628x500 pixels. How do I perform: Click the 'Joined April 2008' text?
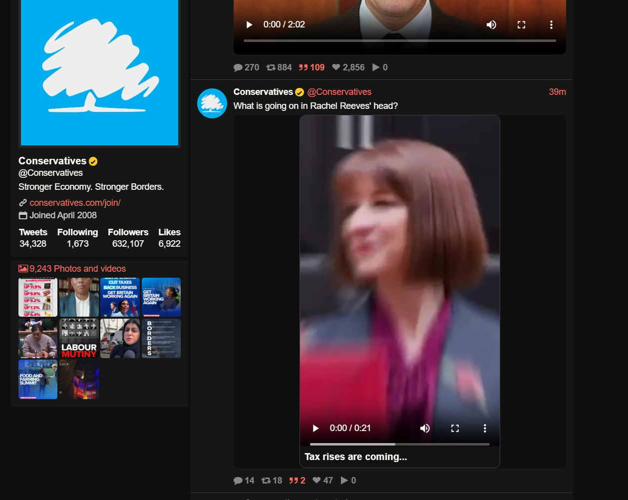pyautogui.click(x=63, y=215)
